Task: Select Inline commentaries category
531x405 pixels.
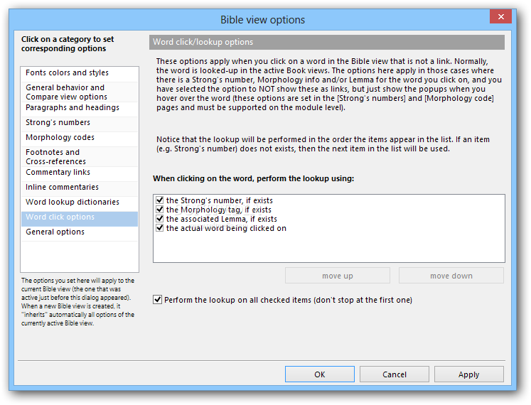Action: click(x=80, y=188)
